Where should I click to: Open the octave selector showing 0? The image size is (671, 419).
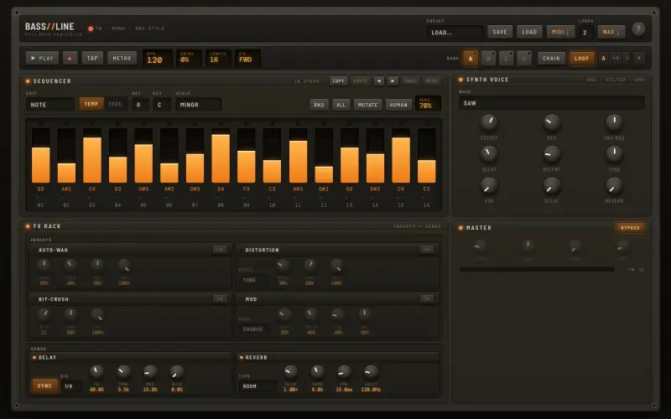(140, 105)
